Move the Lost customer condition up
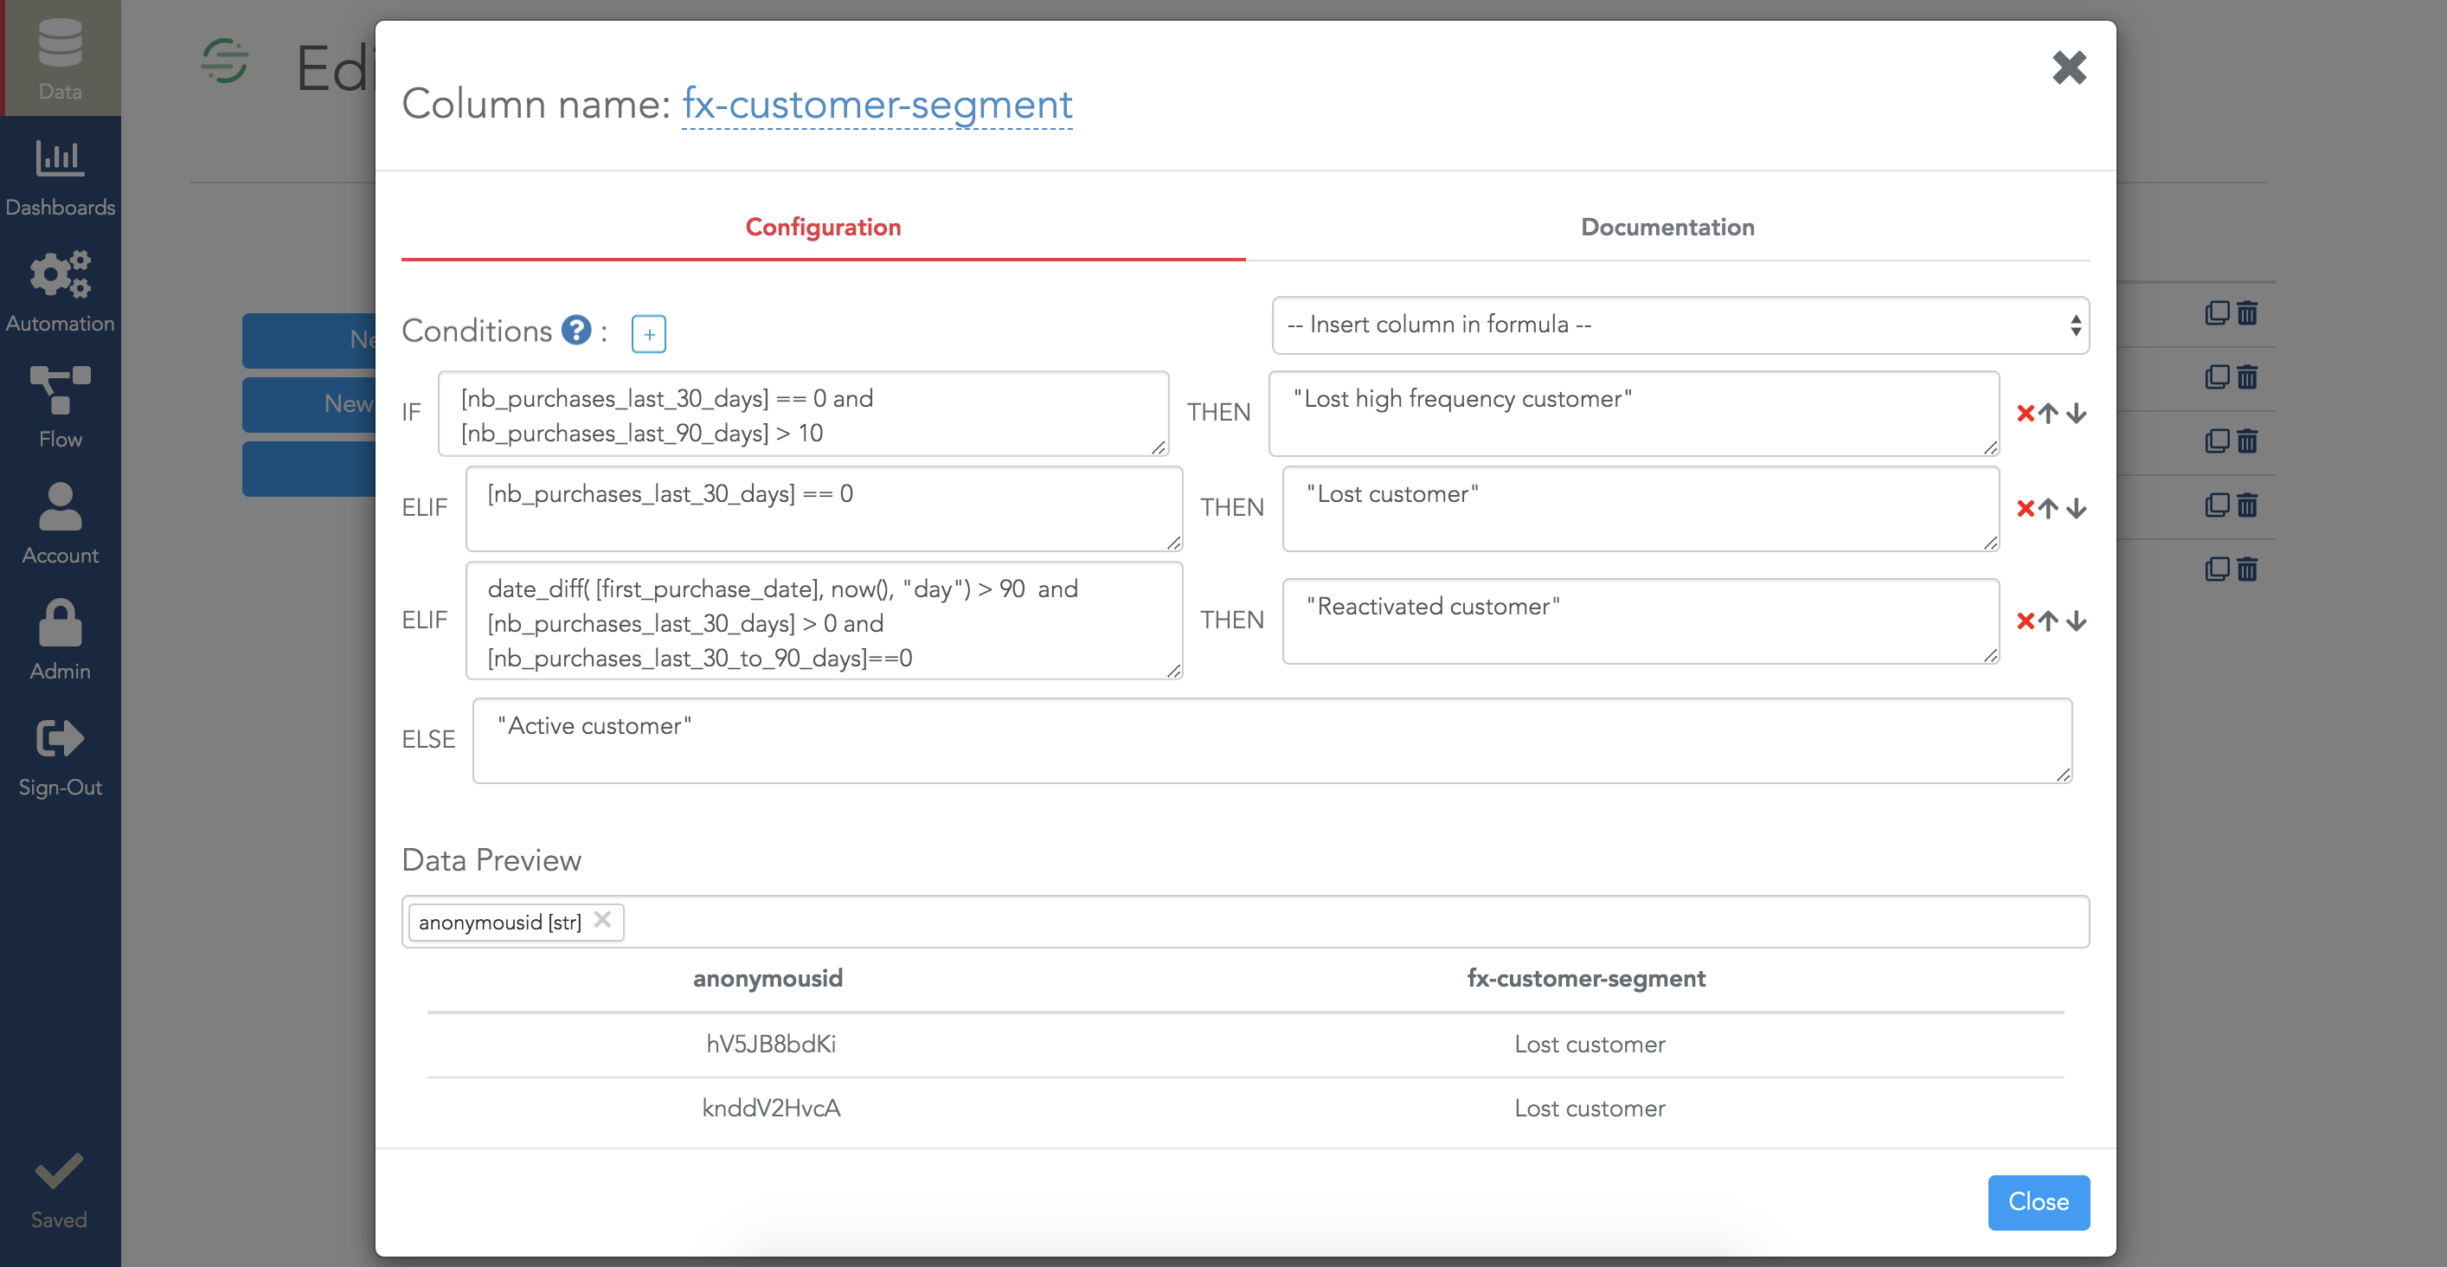Viewport: 2447px width, 1267px height. click(2049, 508)
